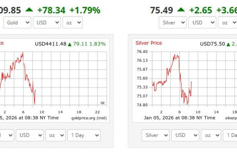Open the USD dropdown below the silver chart
Screen dimensions: 237x160
click(185, 135)
